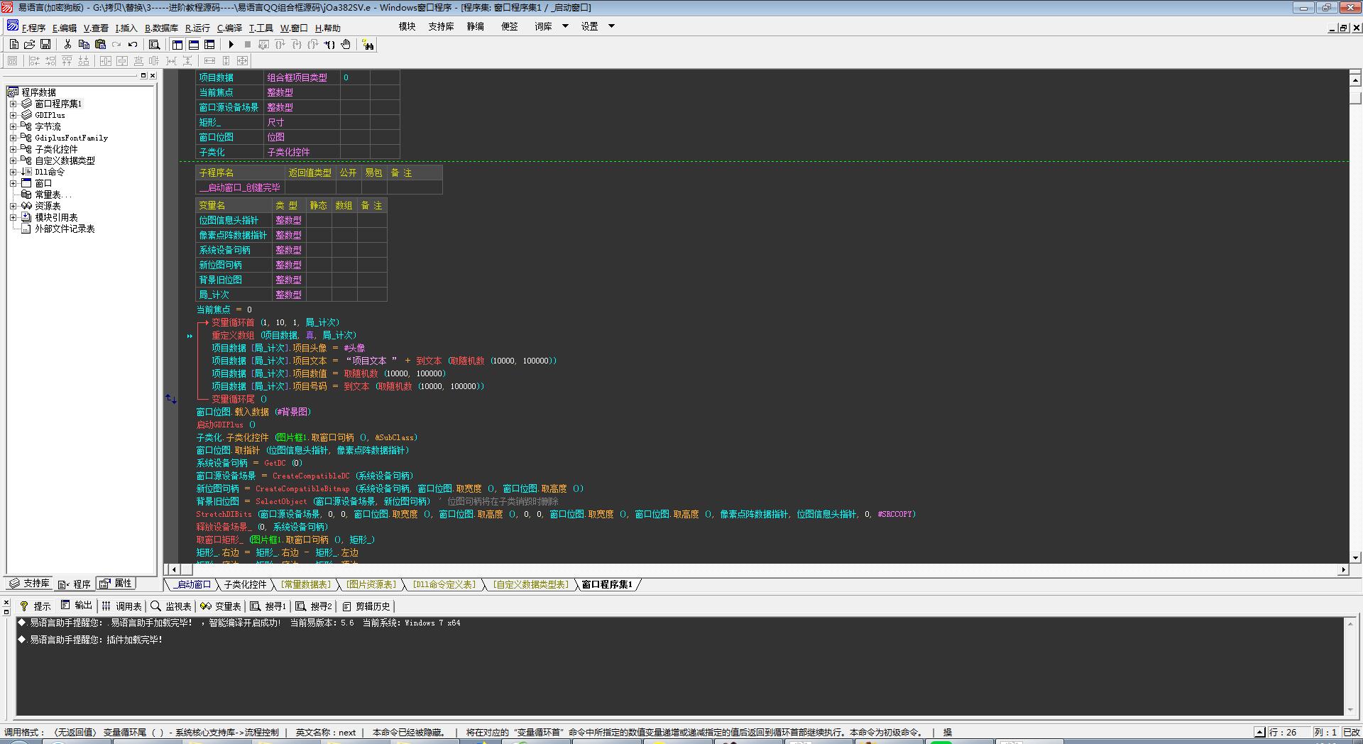Open the H.帮助 menu
This screenshot has height=744, width=1363.
tap(328, 28)
